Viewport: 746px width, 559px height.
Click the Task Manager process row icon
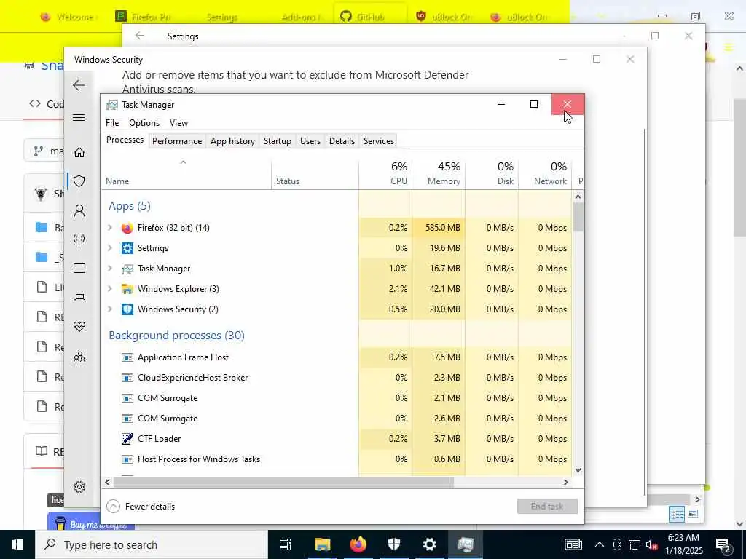coord(127,269)
